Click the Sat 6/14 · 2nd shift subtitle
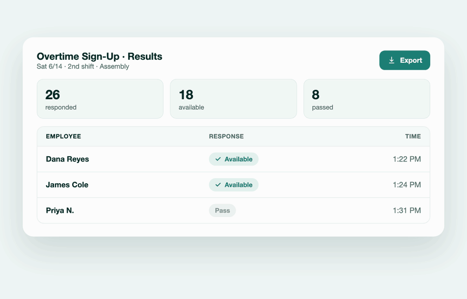 point(83,66)
